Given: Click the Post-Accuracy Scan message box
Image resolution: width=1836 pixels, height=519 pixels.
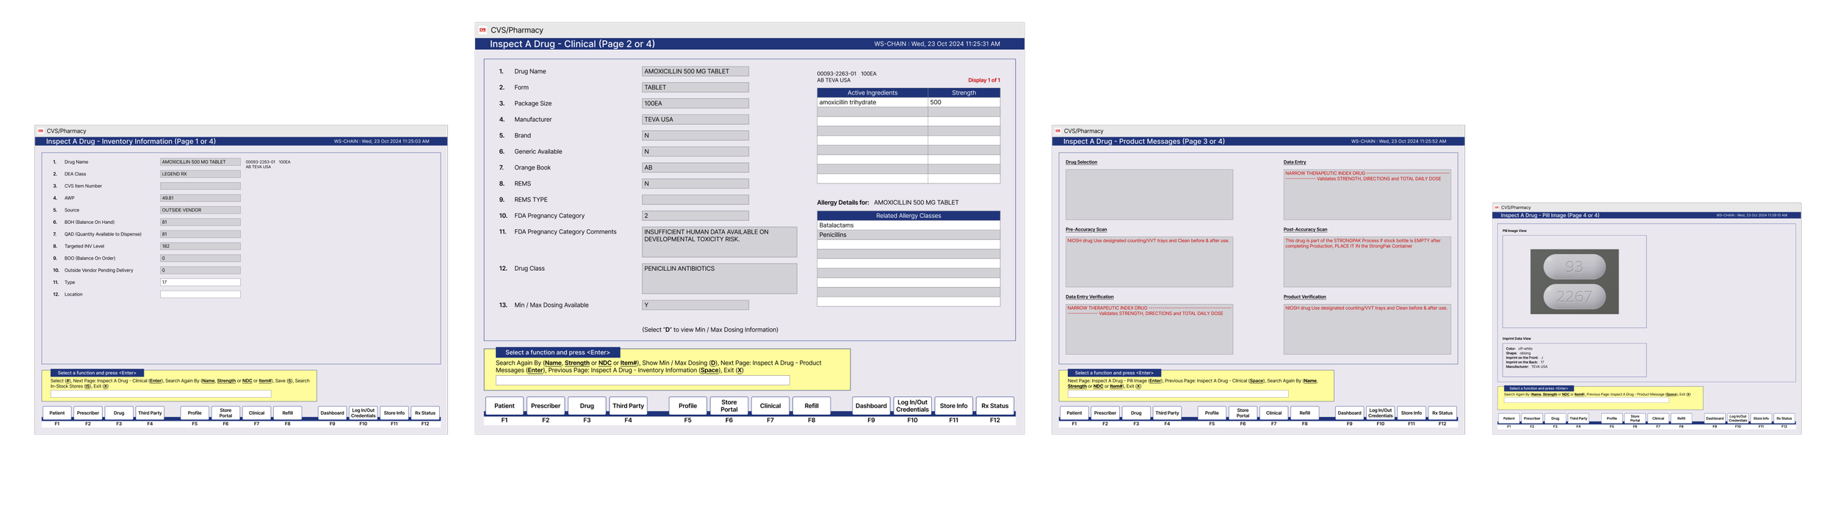Looking at the screenshot, I should [1367, 261].
